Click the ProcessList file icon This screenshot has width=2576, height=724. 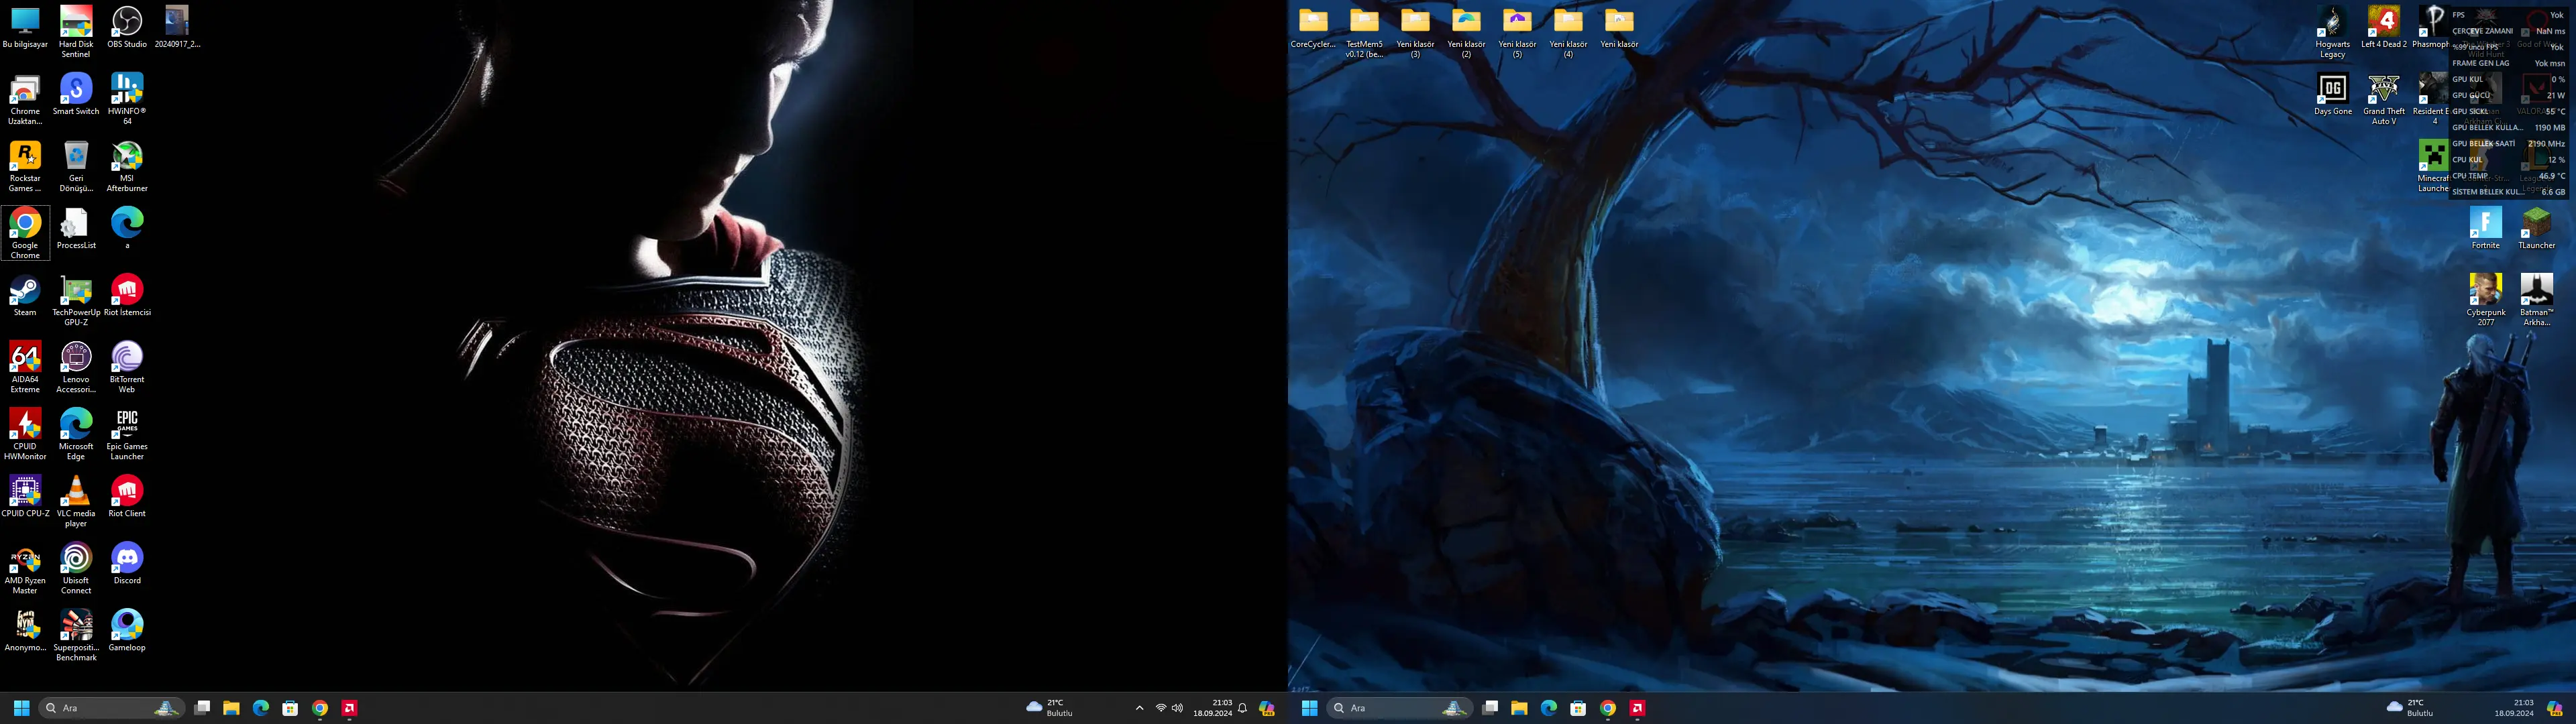[x=76, y=229]
